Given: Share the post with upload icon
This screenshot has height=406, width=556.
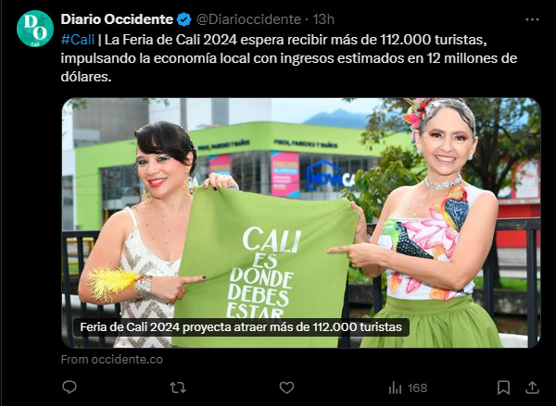Looking at the screenshot, I should click(x=532, y=388).
